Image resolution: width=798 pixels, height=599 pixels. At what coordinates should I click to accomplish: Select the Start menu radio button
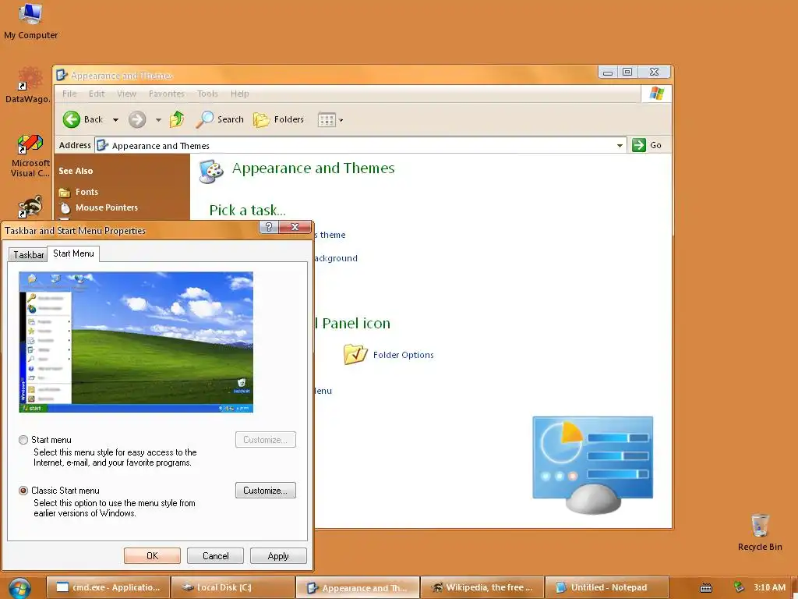point(23,440)
